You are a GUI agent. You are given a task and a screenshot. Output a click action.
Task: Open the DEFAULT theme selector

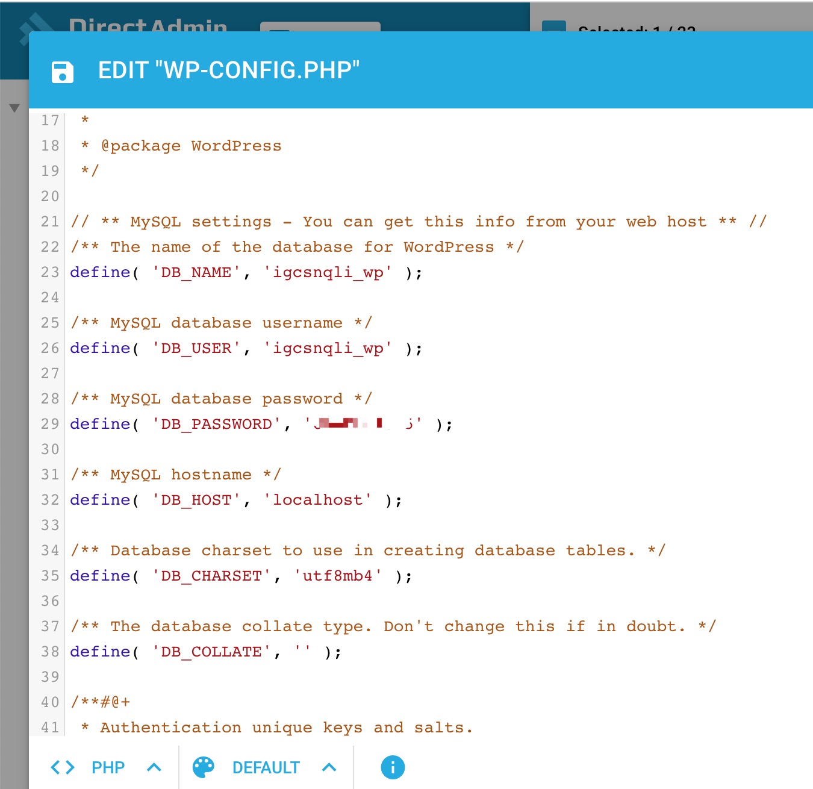[266, 767]
